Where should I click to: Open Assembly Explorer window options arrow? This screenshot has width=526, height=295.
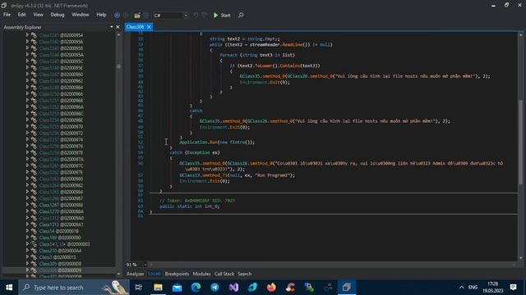(x=112, y=27)
